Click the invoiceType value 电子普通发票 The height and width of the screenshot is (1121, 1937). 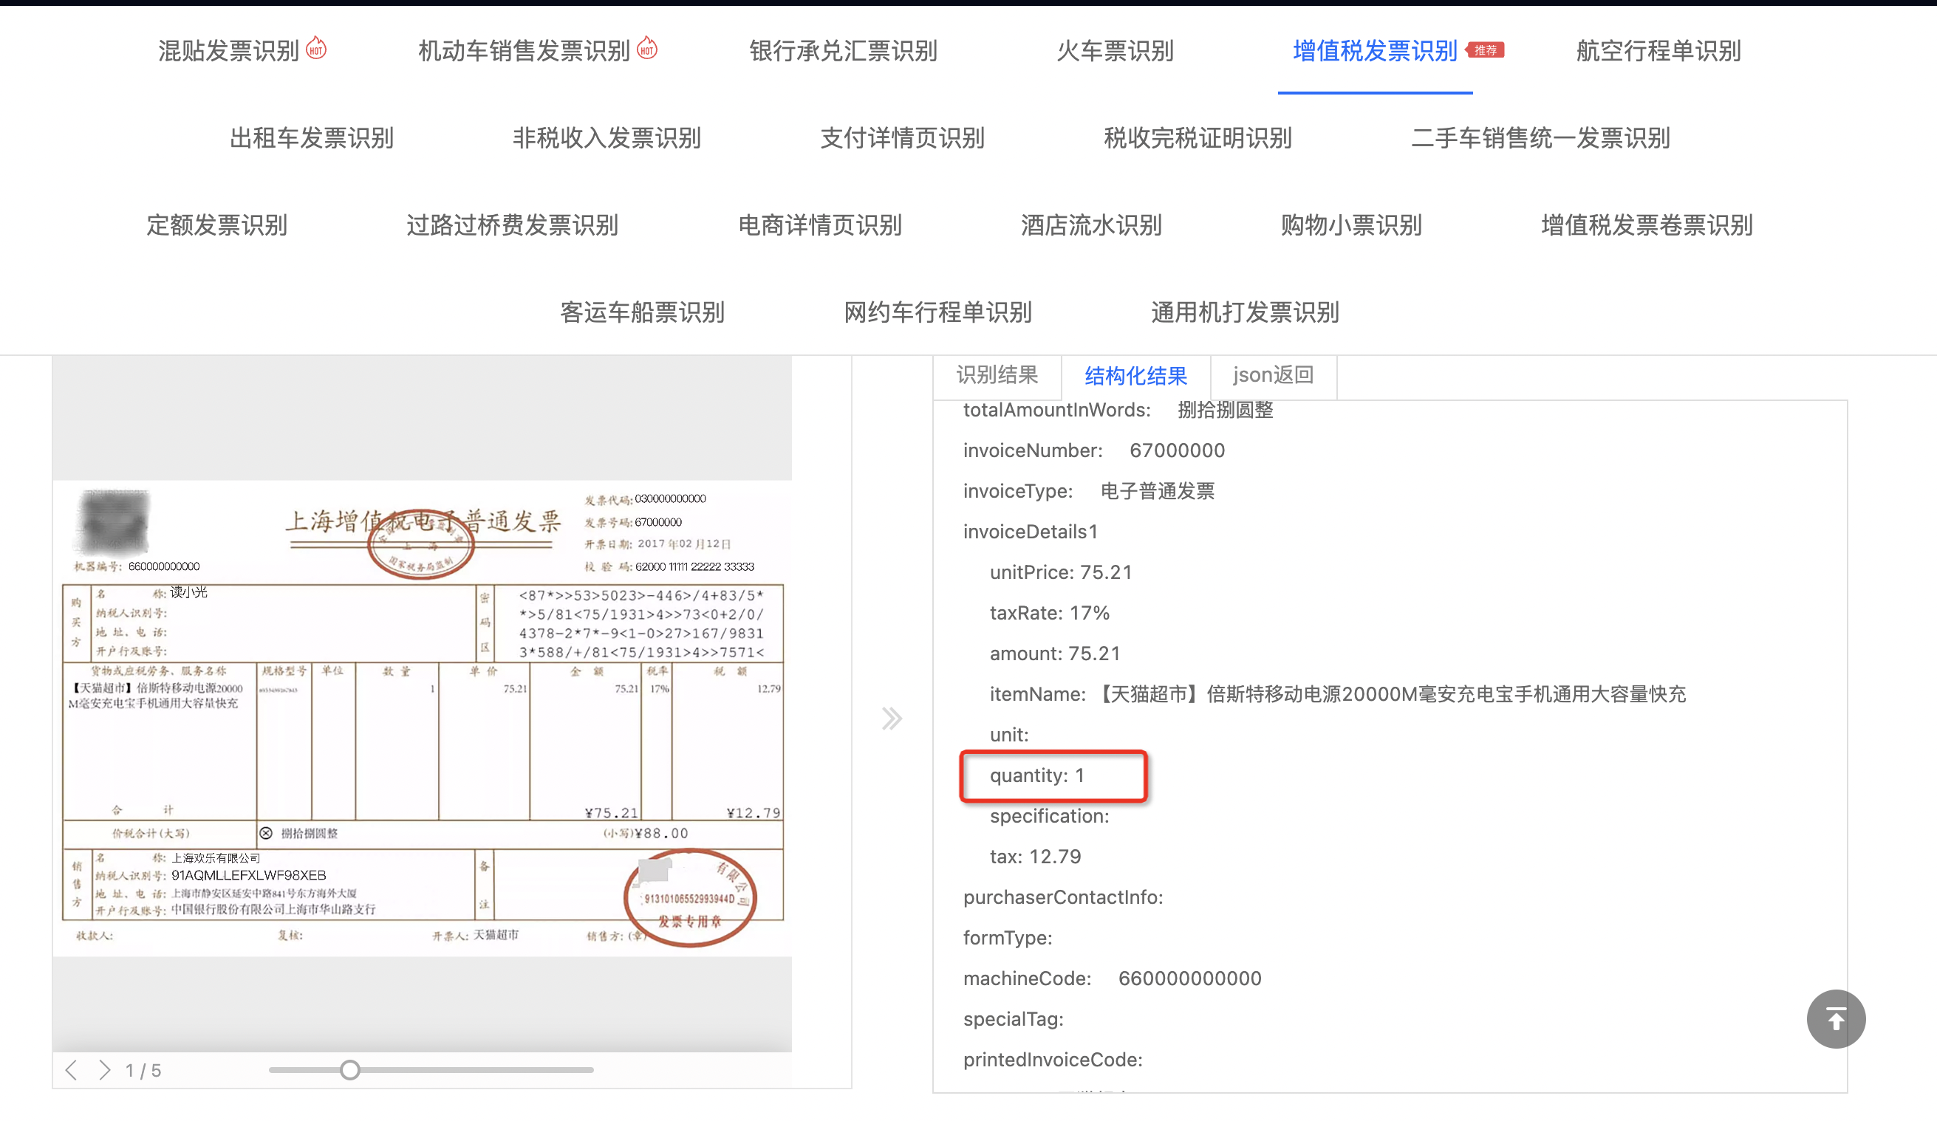point(1158,491)
